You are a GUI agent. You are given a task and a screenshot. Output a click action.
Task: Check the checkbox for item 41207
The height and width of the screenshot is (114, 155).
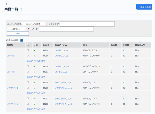28,71
